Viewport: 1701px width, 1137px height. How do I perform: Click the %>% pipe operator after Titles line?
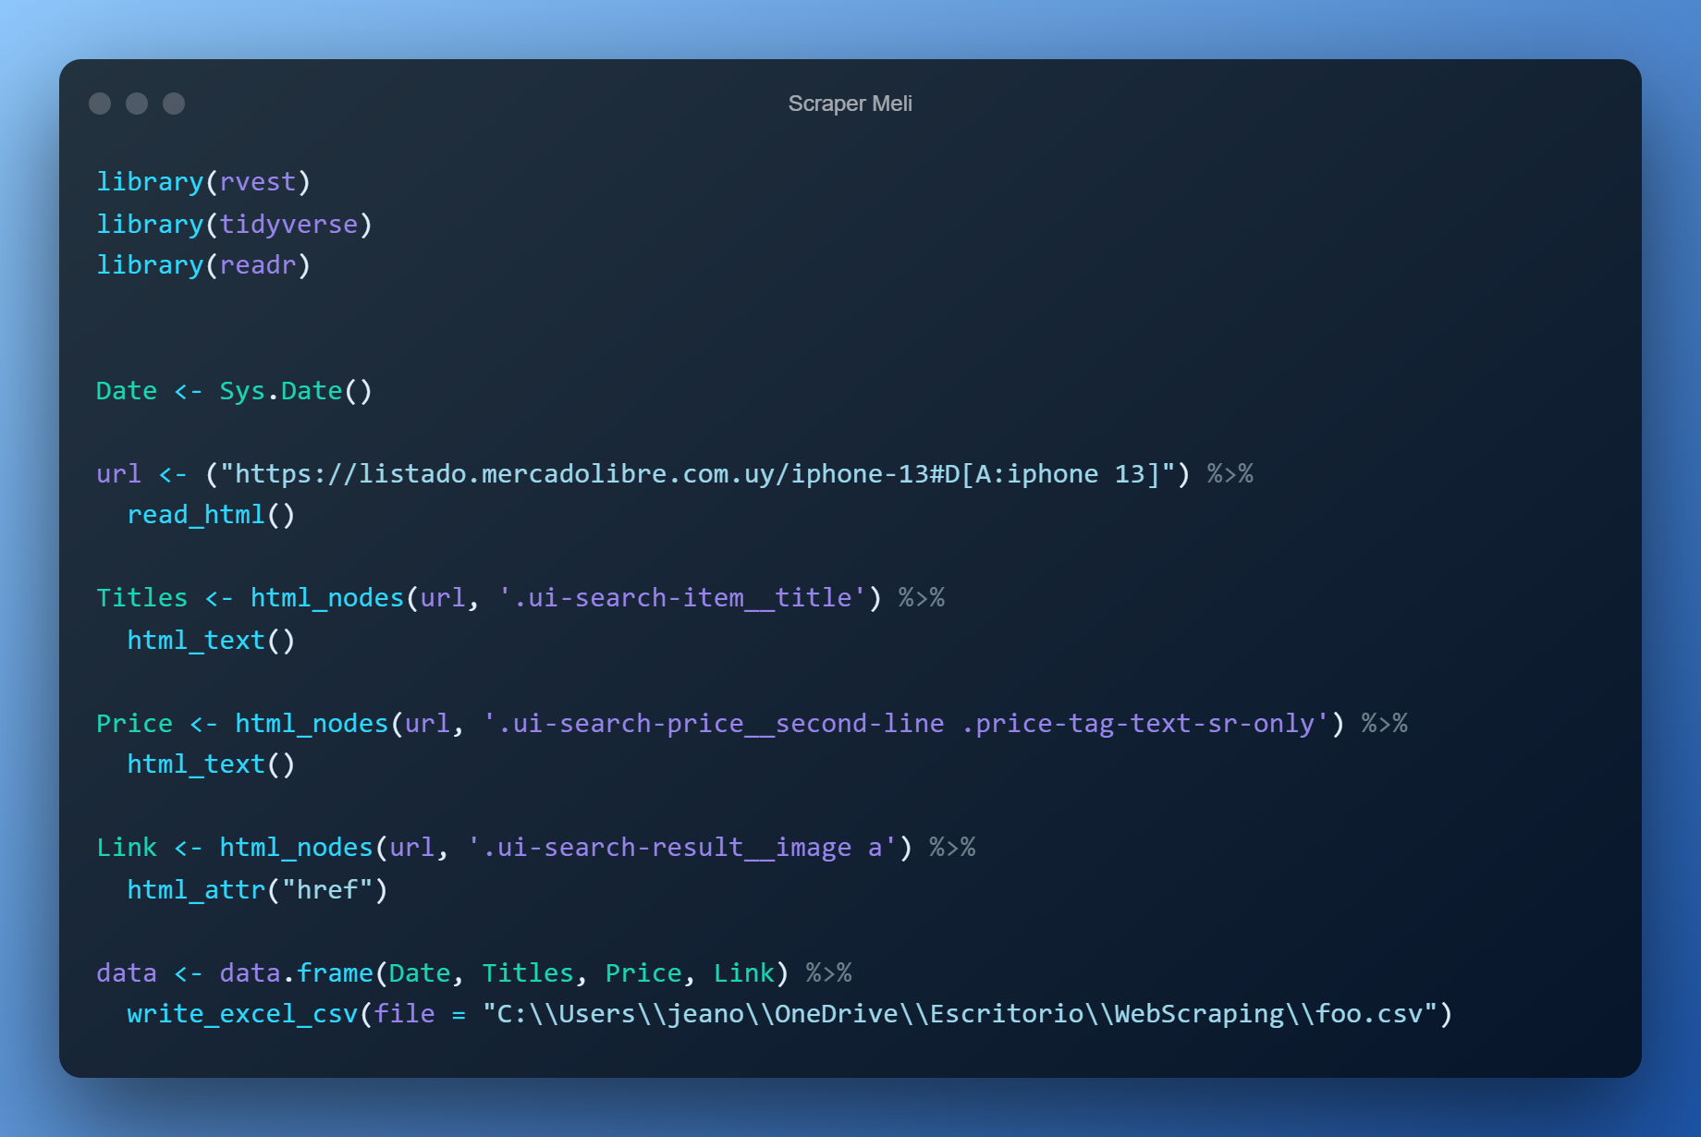pos(921,597)
